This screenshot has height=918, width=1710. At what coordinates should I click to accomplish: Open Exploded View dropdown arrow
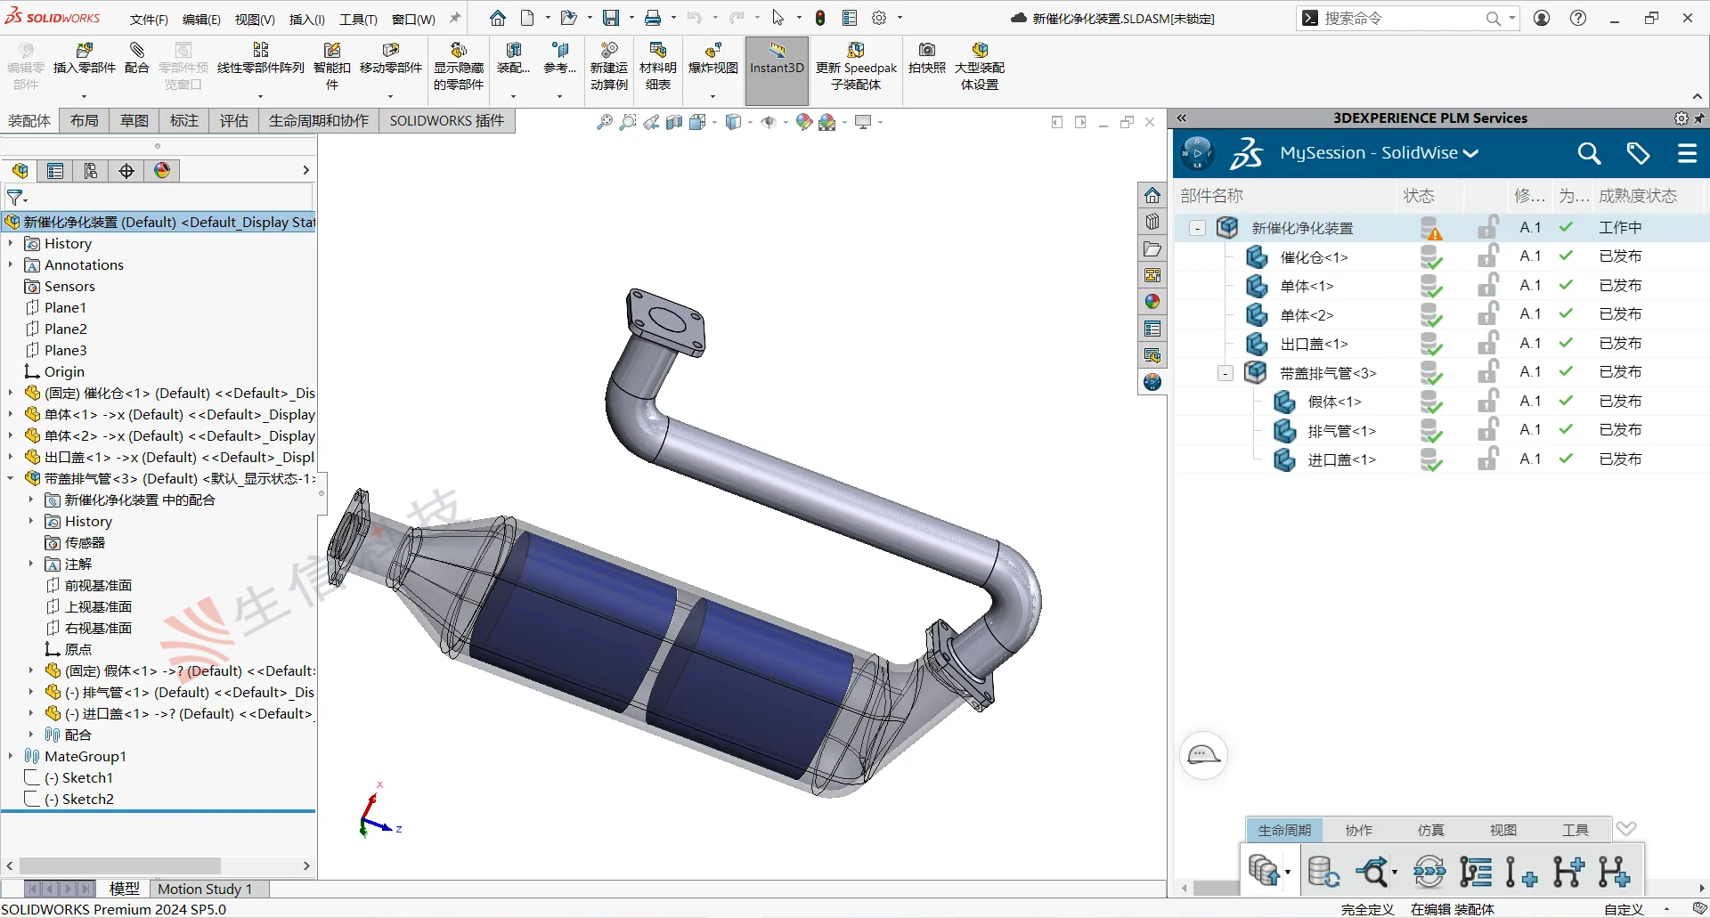(712, 95)
